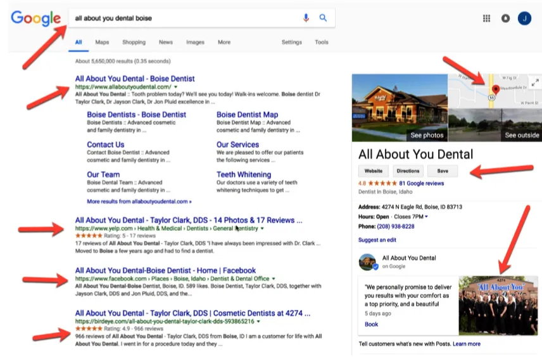This screenshot has width=542, height=364.
Task: Open the Tools menu
Action: click(322, 42)
